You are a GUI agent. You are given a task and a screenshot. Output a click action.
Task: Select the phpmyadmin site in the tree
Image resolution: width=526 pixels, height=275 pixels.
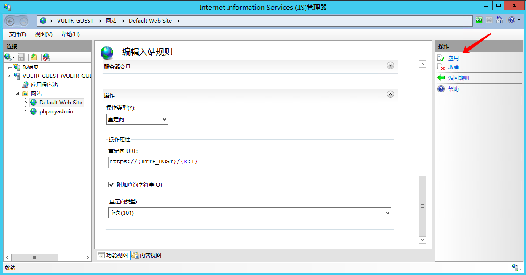56,111
